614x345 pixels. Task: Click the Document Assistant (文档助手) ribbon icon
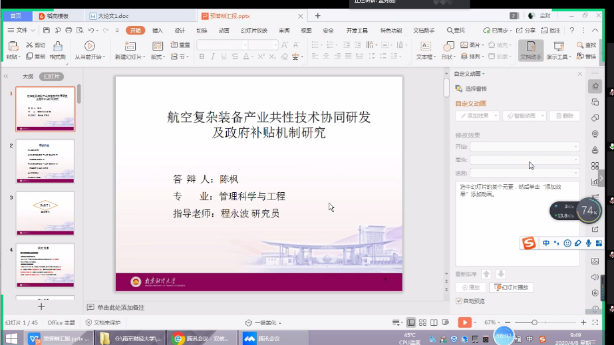point(530,45)
